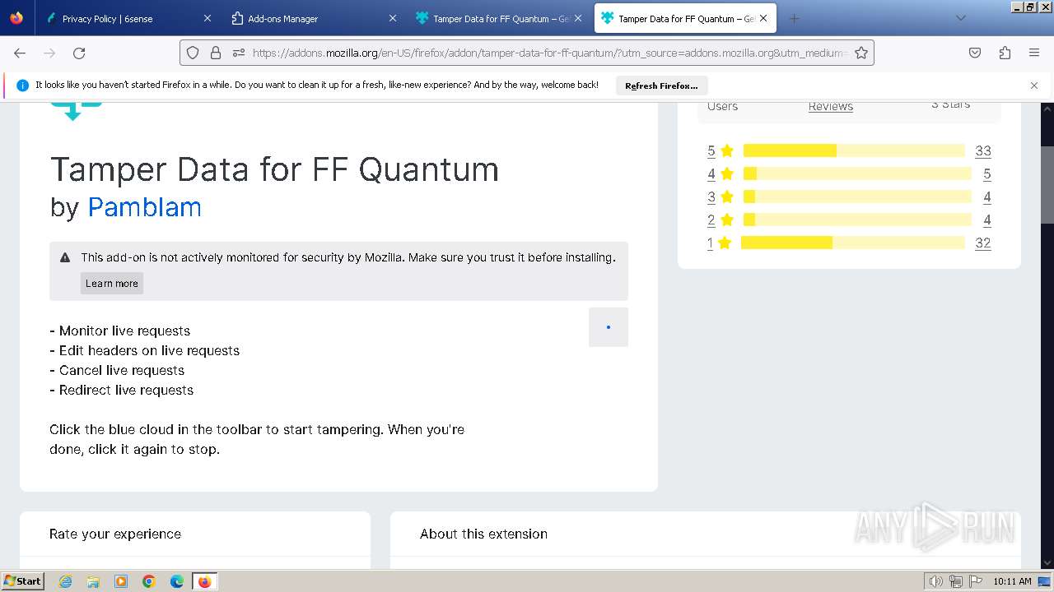
Task: Select 'Redirect live requests' text
Action: (126, 390)
